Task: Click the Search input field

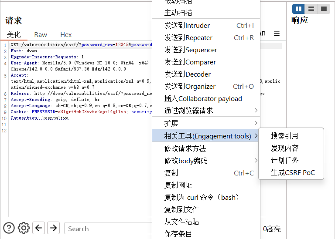Action: (108, 229)
